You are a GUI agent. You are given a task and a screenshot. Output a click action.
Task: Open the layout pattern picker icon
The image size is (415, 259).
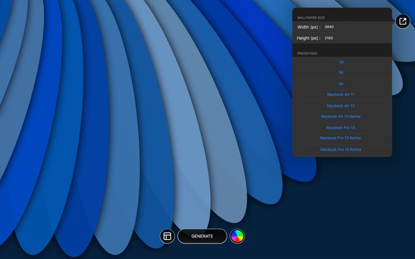[167, 236]
